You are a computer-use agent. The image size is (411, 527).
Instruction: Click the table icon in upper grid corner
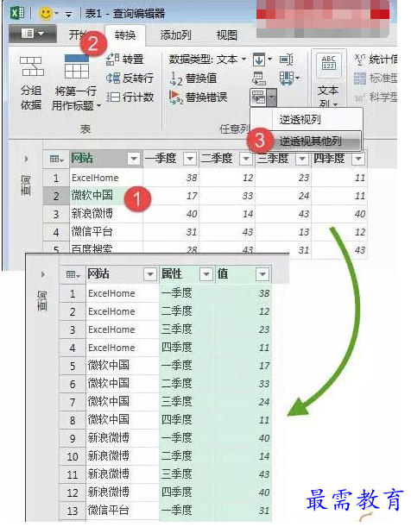click(56, 159)
